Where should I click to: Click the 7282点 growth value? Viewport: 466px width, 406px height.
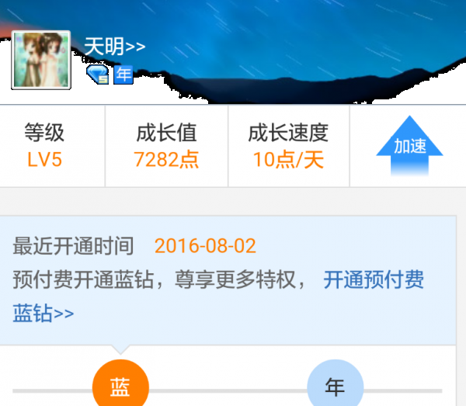click(x=166, y=159)
